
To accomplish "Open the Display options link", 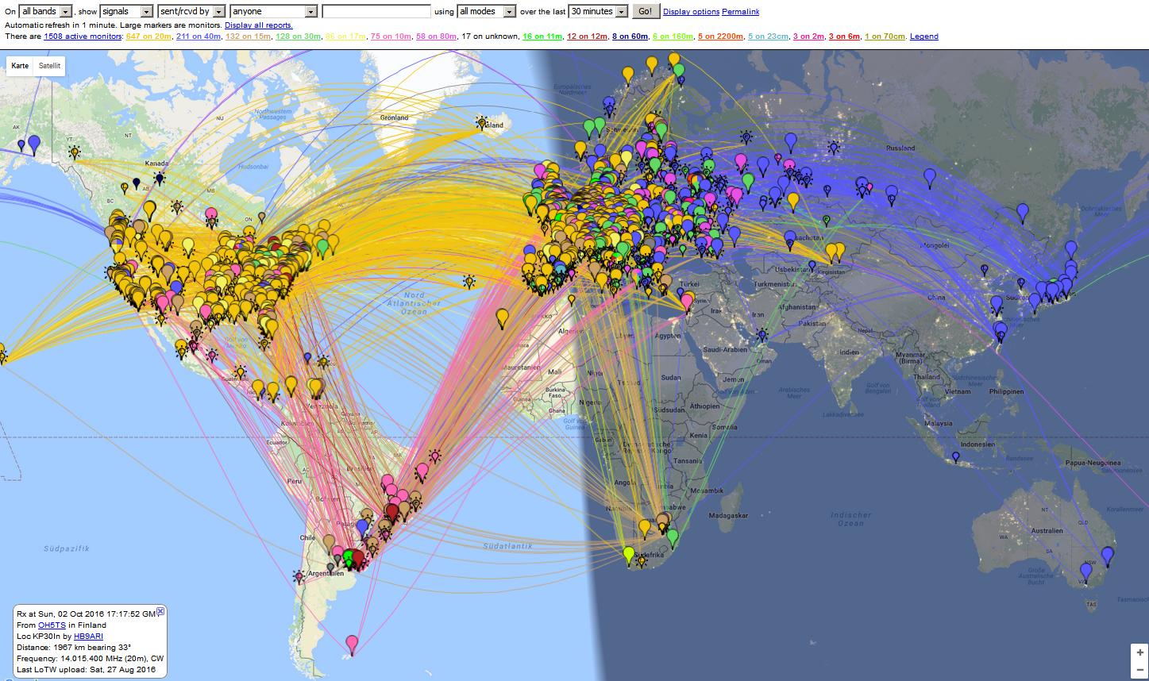I will tap(691, 12).
